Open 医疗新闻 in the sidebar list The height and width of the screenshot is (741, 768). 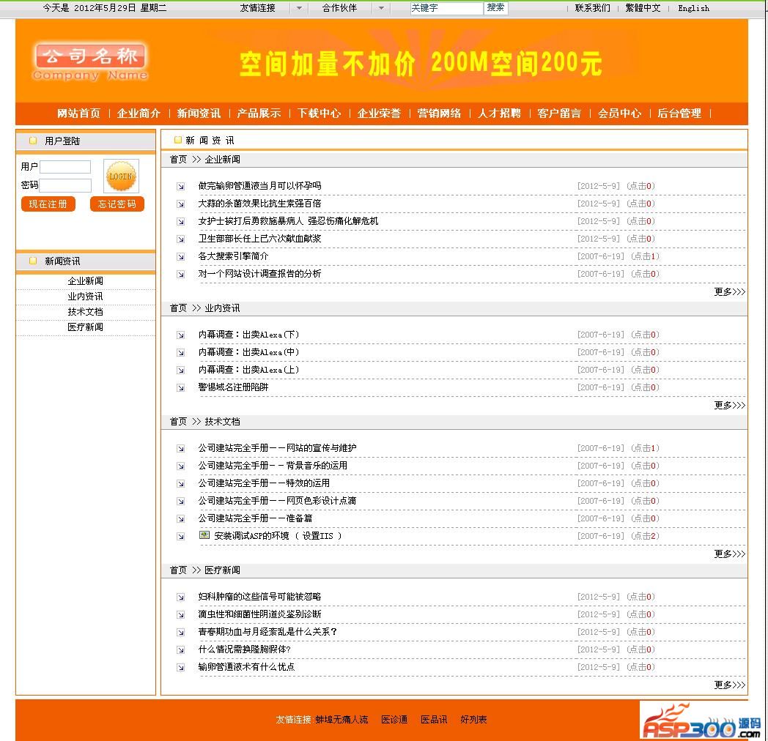tap(85, 327)
